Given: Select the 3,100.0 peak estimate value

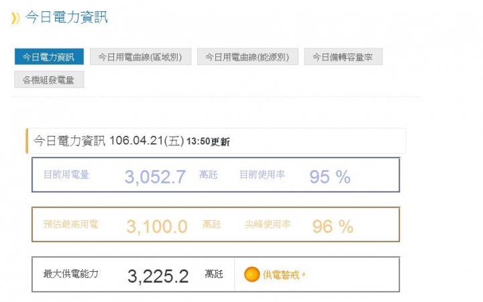Looking at the screenshot, I should click(157, 226).
